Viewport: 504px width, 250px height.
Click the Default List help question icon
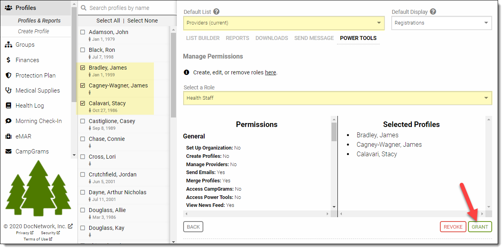(216, 12)
